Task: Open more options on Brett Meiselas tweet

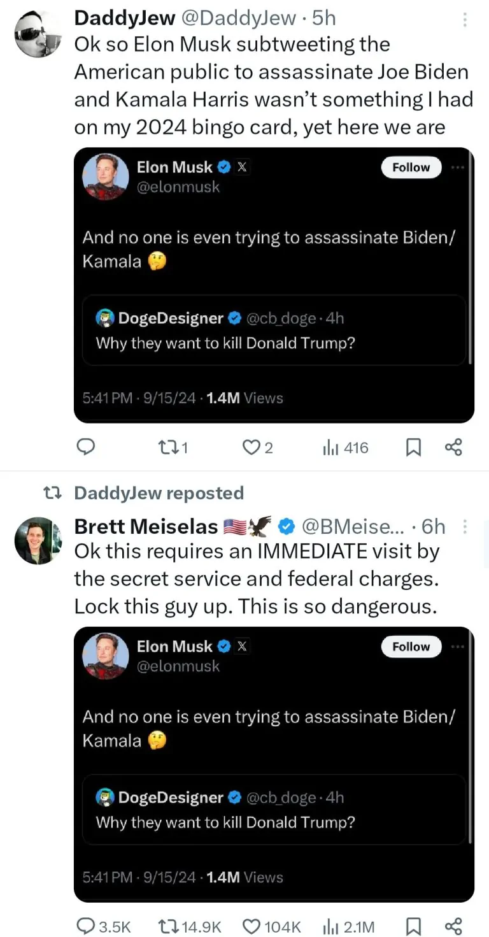Action: point(465,526)
